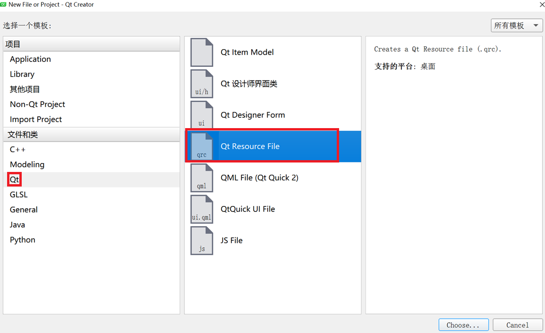Close the New File or Project dialog
This screenshot has height=333, width=545.
tap(542, 5)
